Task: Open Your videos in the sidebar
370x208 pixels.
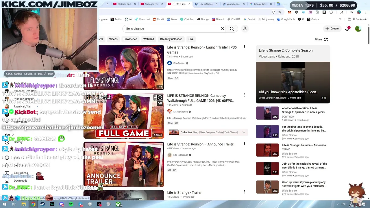Action: pos(21,173)
